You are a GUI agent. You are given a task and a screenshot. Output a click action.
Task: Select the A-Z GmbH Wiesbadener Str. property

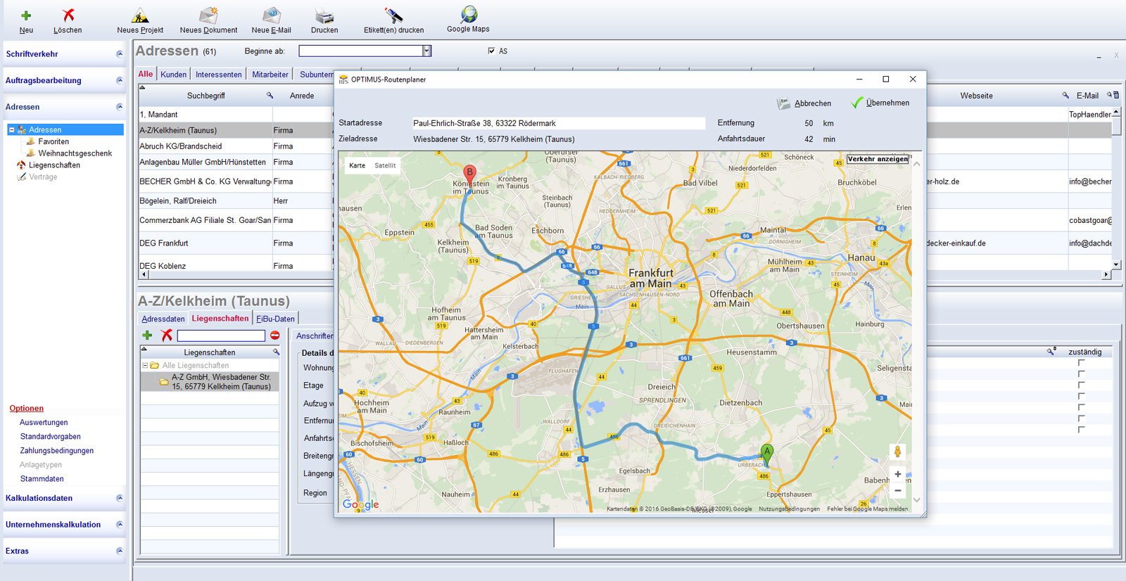[210, 381]
